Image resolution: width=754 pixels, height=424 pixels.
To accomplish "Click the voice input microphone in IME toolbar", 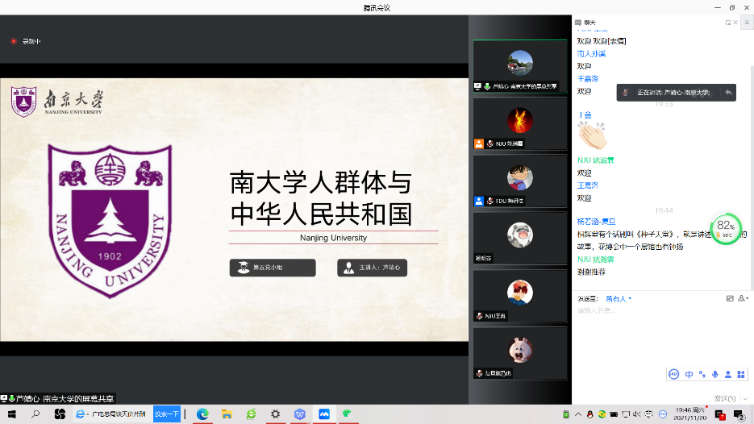I will pos(714,374).
